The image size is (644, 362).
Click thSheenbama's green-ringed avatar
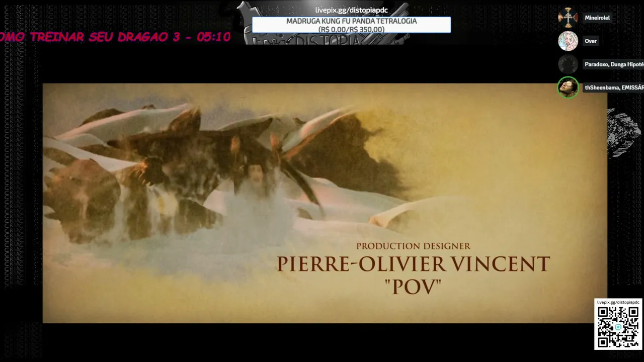[568, 87]
